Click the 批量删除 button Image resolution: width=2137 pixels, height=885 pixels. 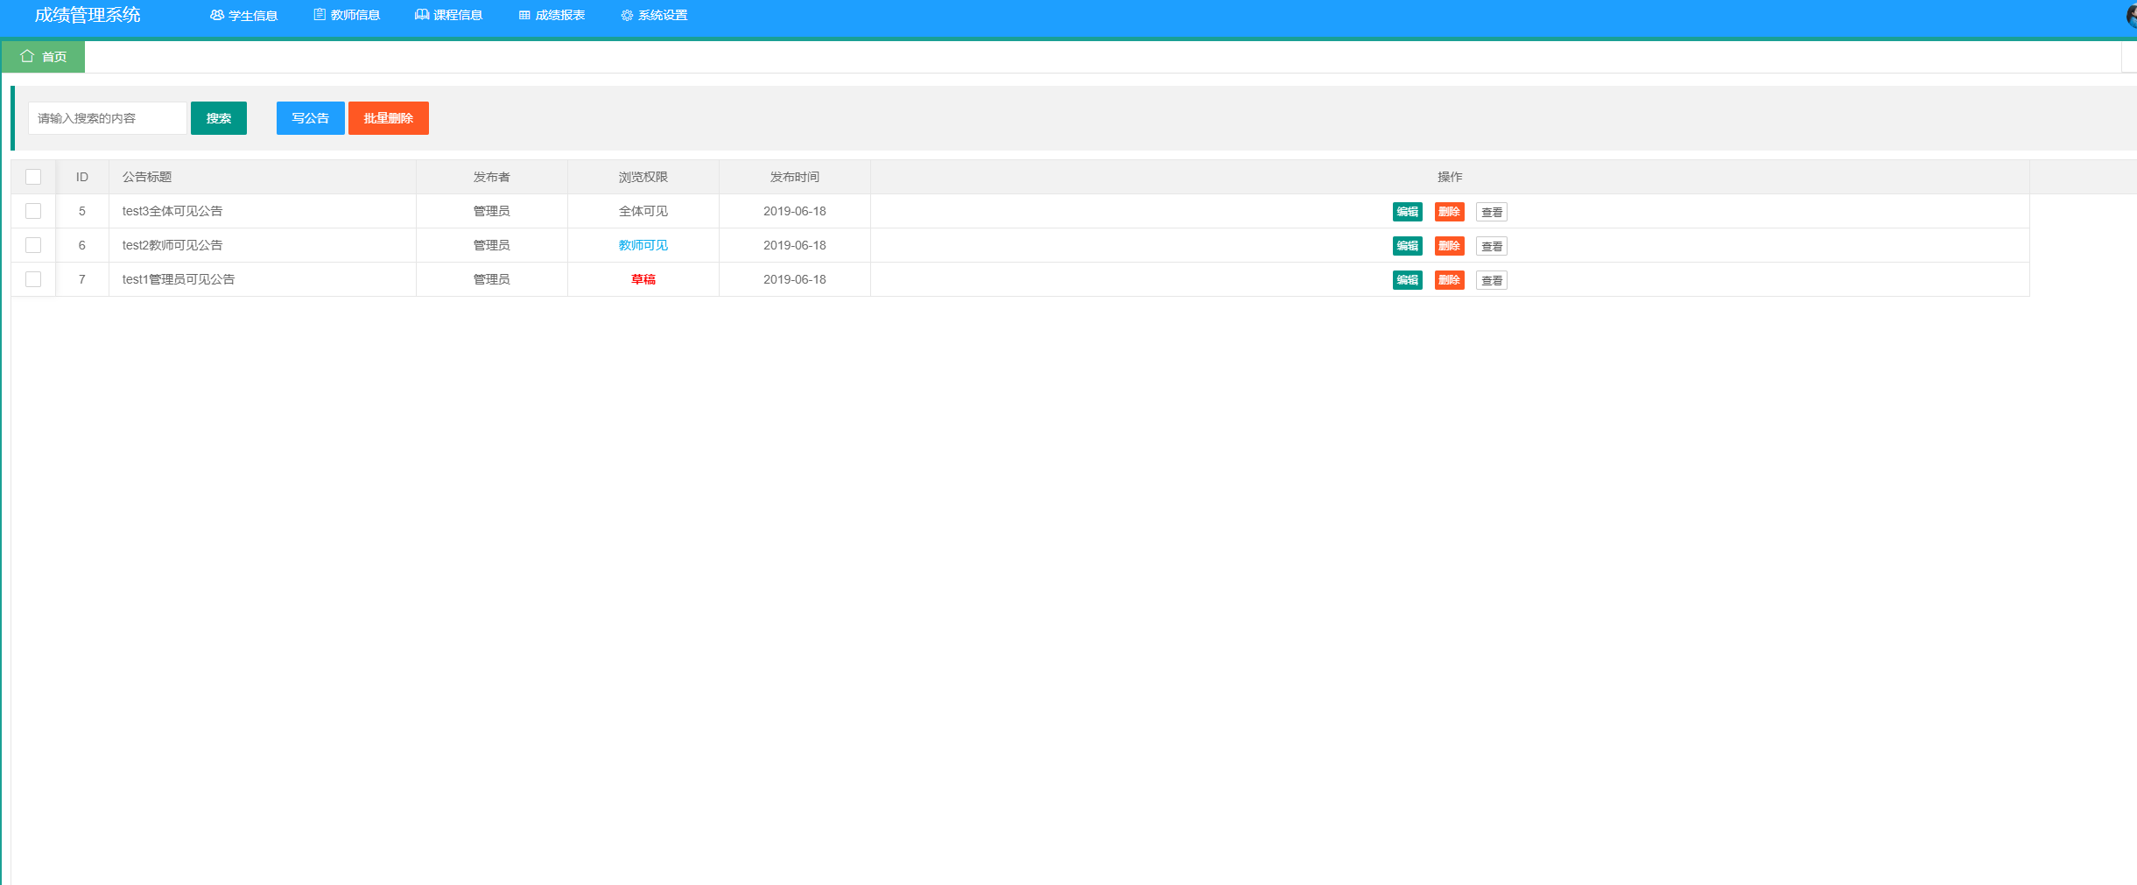pos(388,118)
